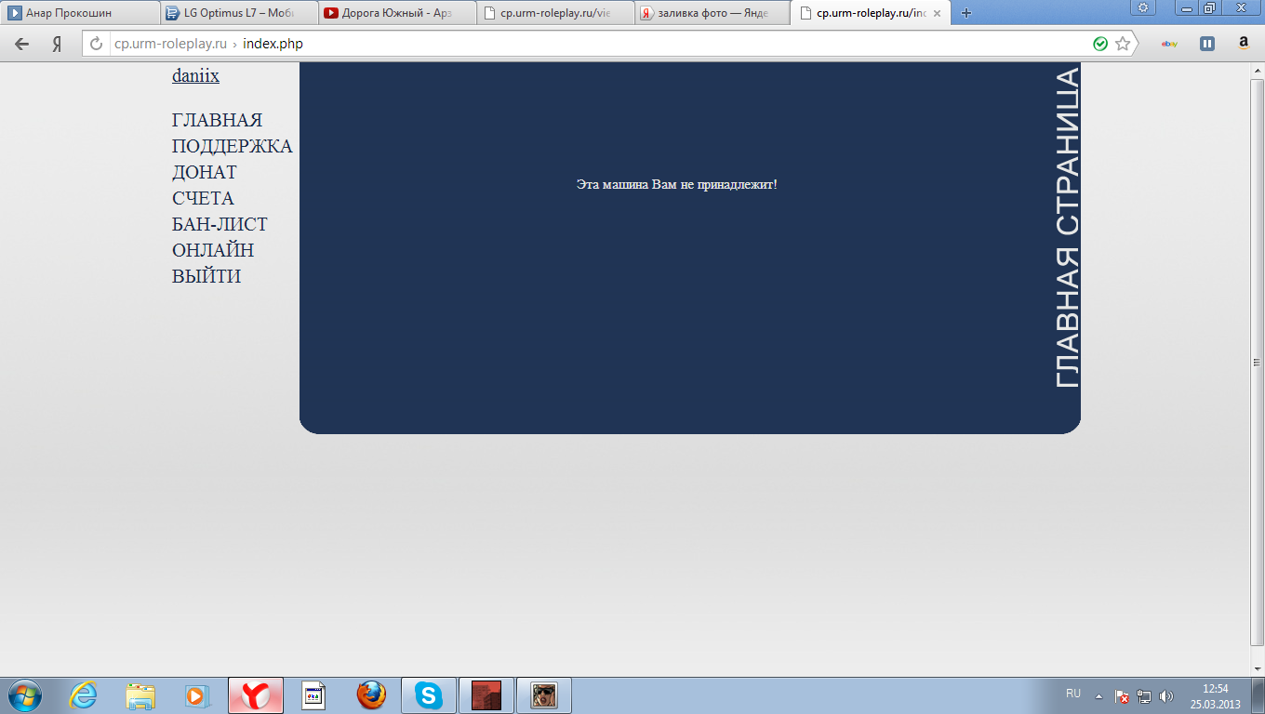Viewport: 1265px width, 714px height.
Task: Click the message Эта машина Вам не принадлежит!
Action: click(676, 185)
